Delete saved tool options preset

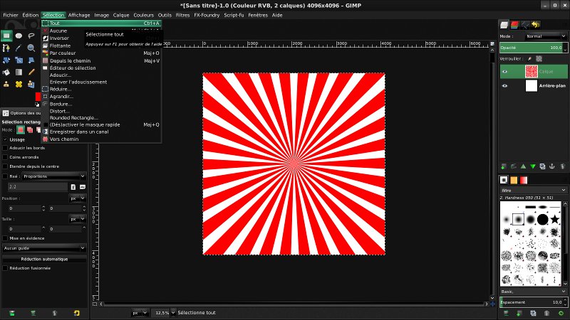tap(55, 313)
